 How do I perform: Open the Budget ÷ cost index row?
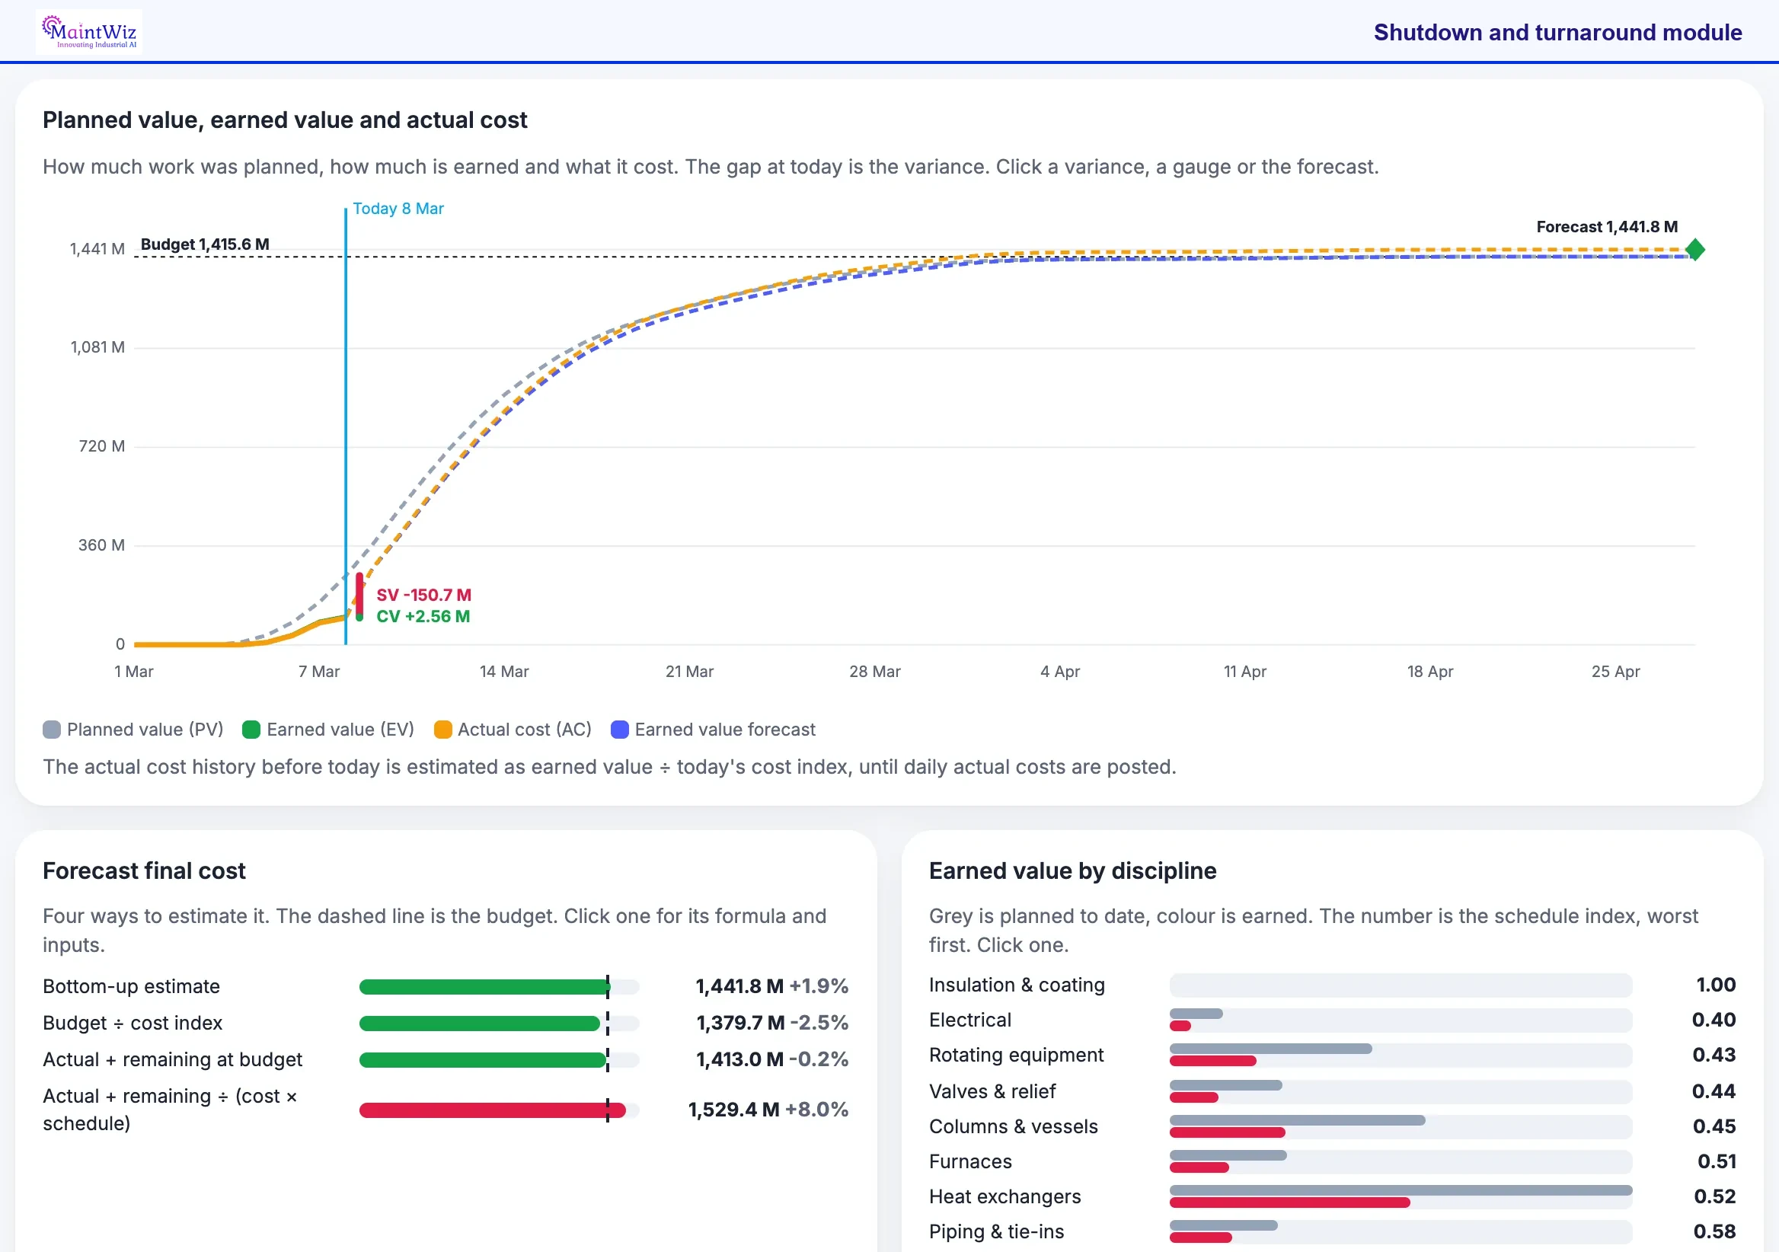coord(446,1023)
